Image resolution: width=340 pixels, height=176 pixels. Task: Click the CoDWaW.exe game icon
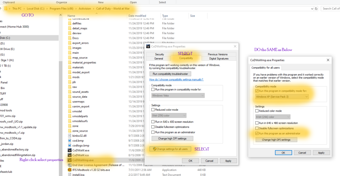70,150
